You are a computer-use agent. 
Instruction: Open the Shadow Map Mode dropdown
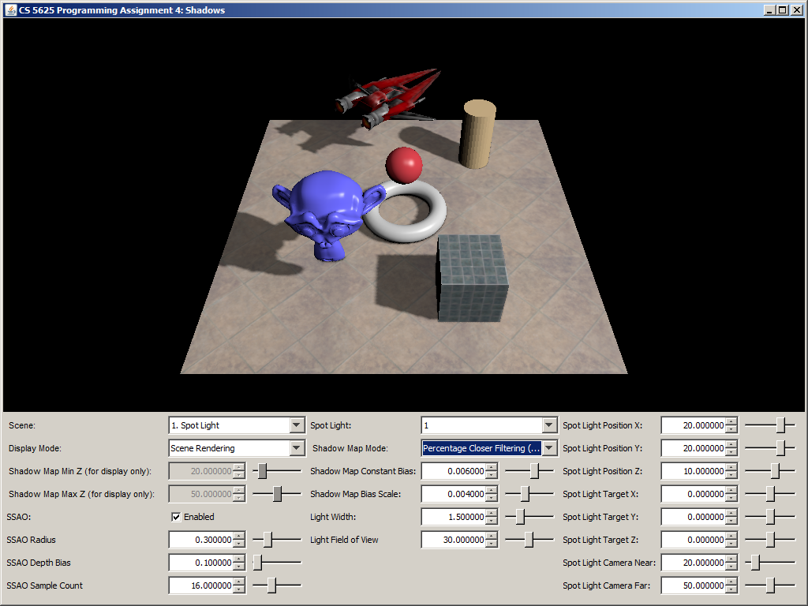(549, 448)
